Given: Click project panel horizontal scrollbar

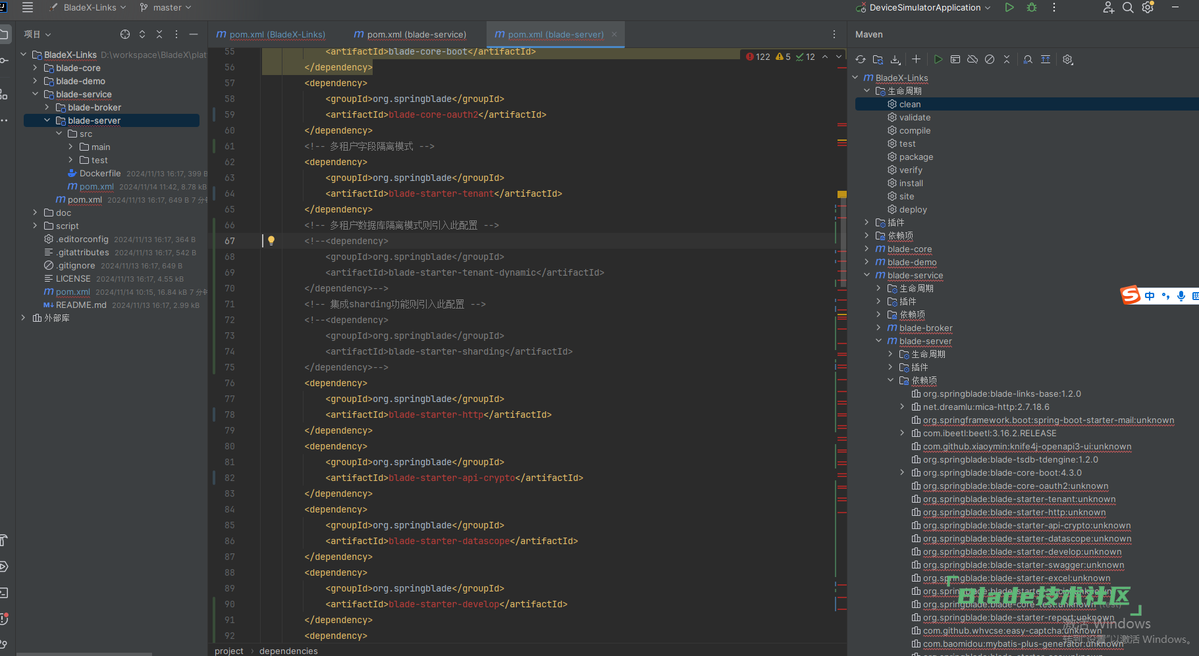Looking at the screenshot, I should [x=84, y=654].
